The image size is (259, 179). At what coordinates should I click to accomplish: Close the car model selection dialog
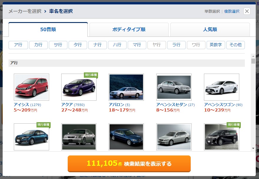pos(247,11)
